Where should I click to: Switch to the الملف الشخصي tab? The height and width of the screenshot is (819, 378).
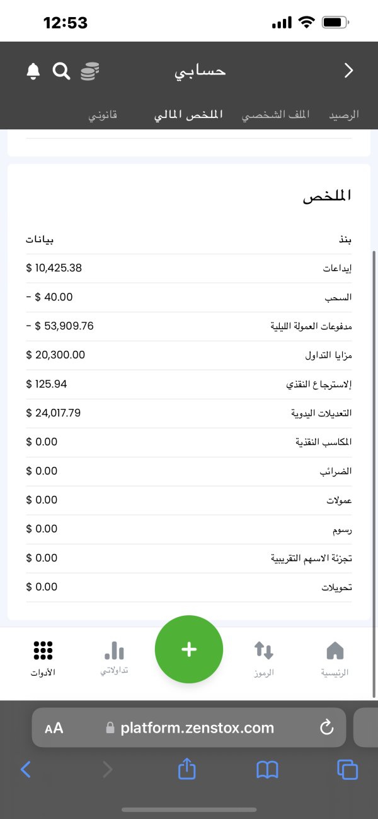276,115
